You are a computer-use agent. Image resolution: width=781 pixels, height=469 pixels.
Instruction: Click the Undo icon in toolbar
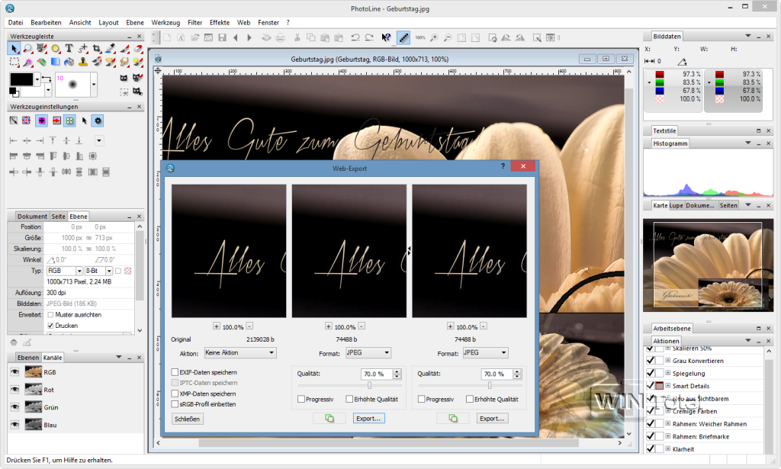(355, 37)
